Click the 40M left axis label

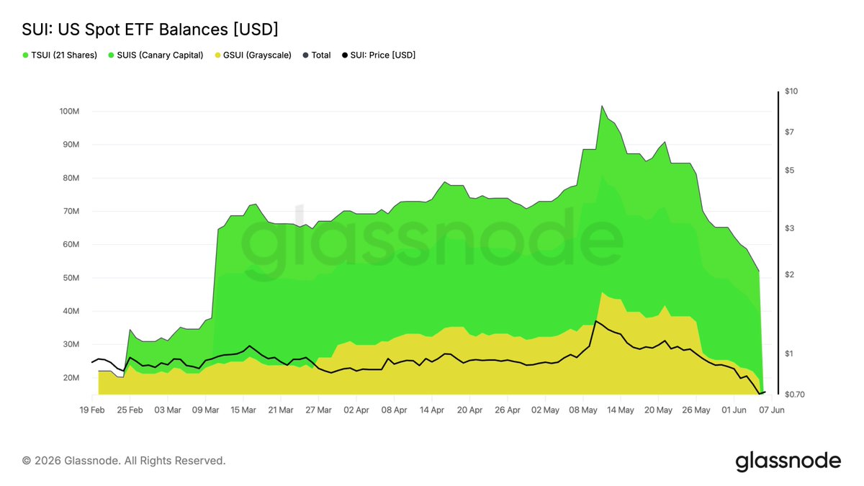pyautogui.click(x=71, y=311)
